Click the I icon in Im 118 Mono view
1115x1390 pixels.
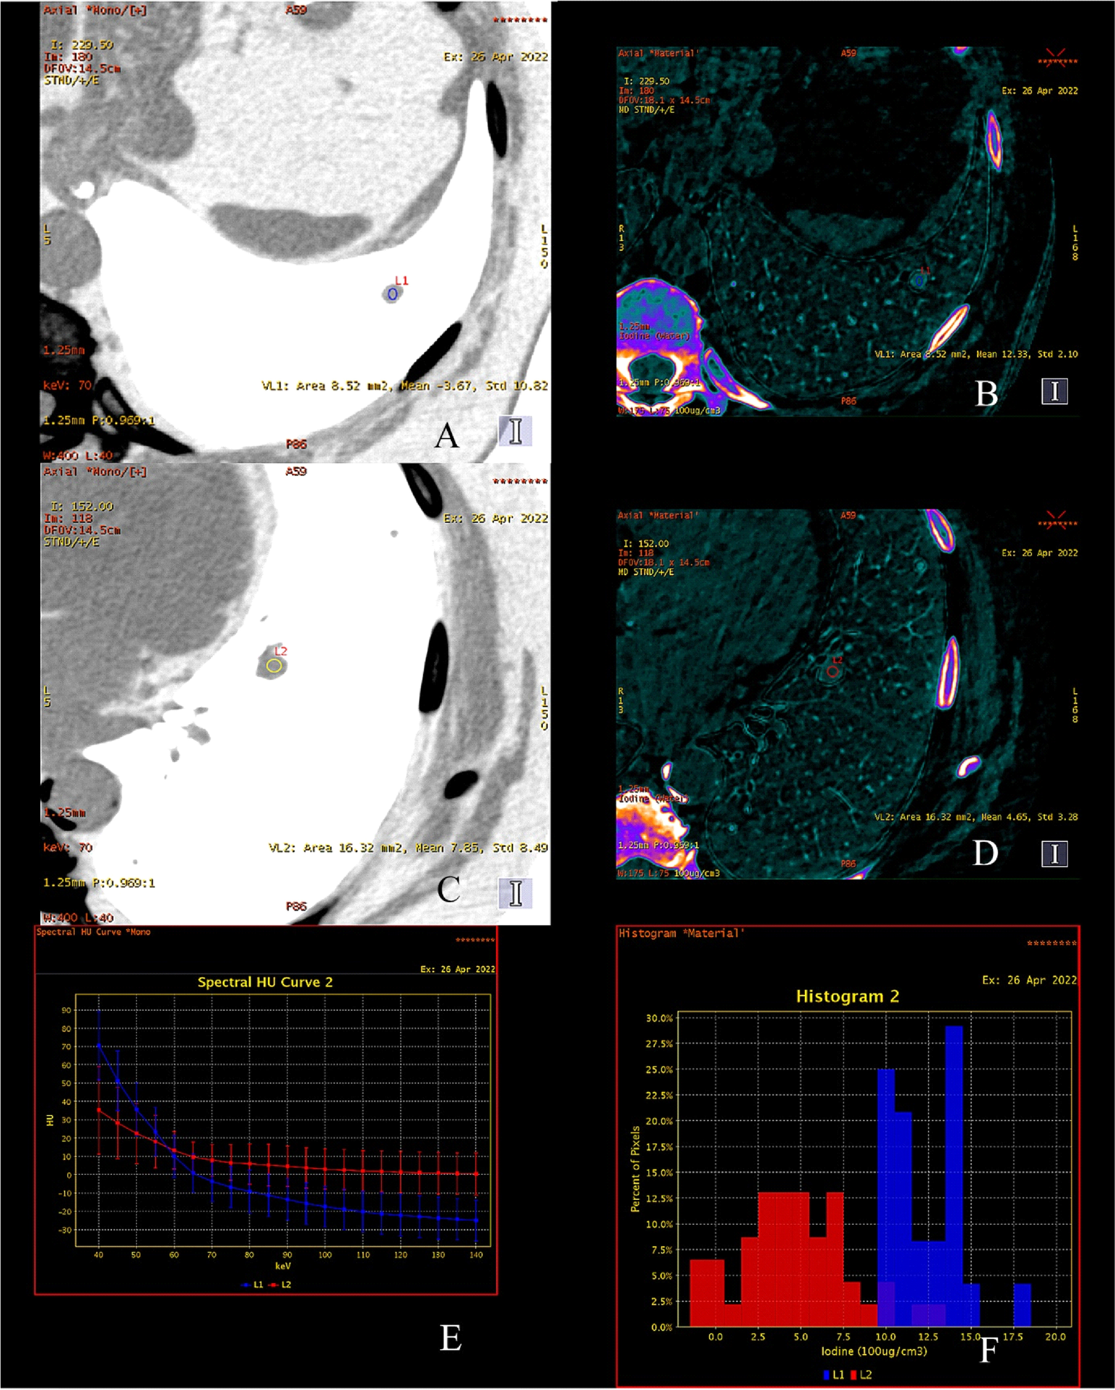point(514,893)
